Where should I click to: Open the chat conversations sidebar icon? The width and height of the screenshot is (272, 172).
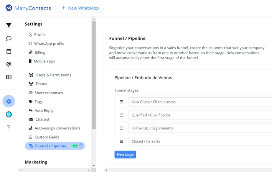pyautogui.click(x=9, y=38)
